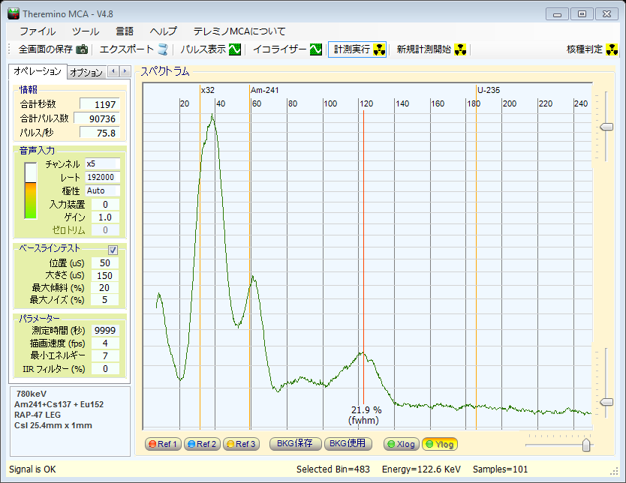The image size is (626, 483).
Task: Click the Theremino app icon in title bar
Action: (14, 13)
